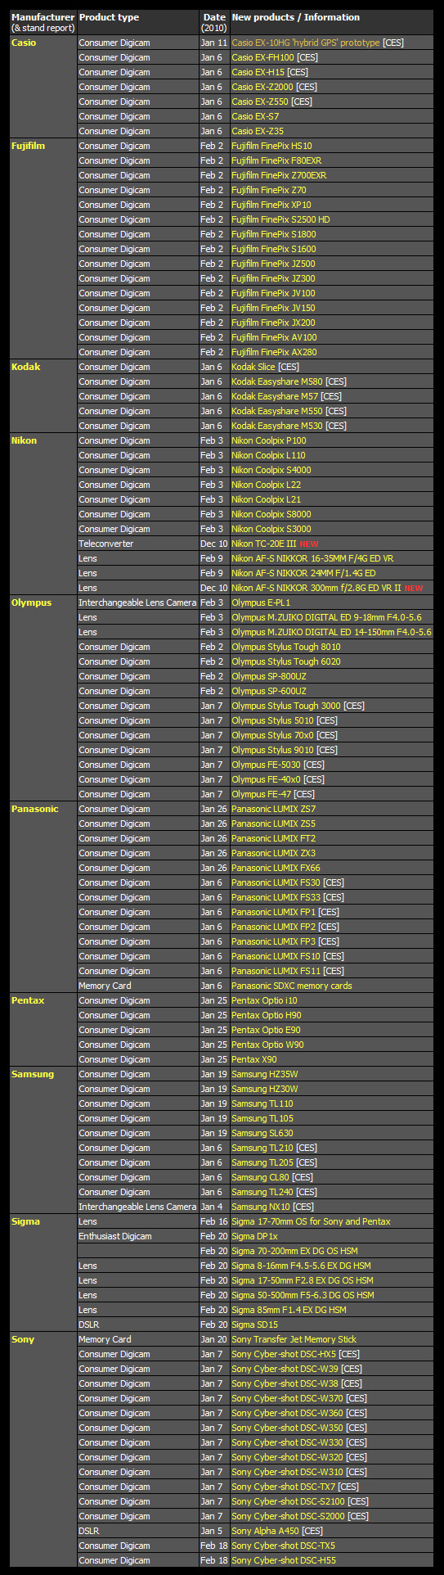Click the Sigma DP1x link
Viewport: 444px width, 1575px height.
(x=254, y=1236)
